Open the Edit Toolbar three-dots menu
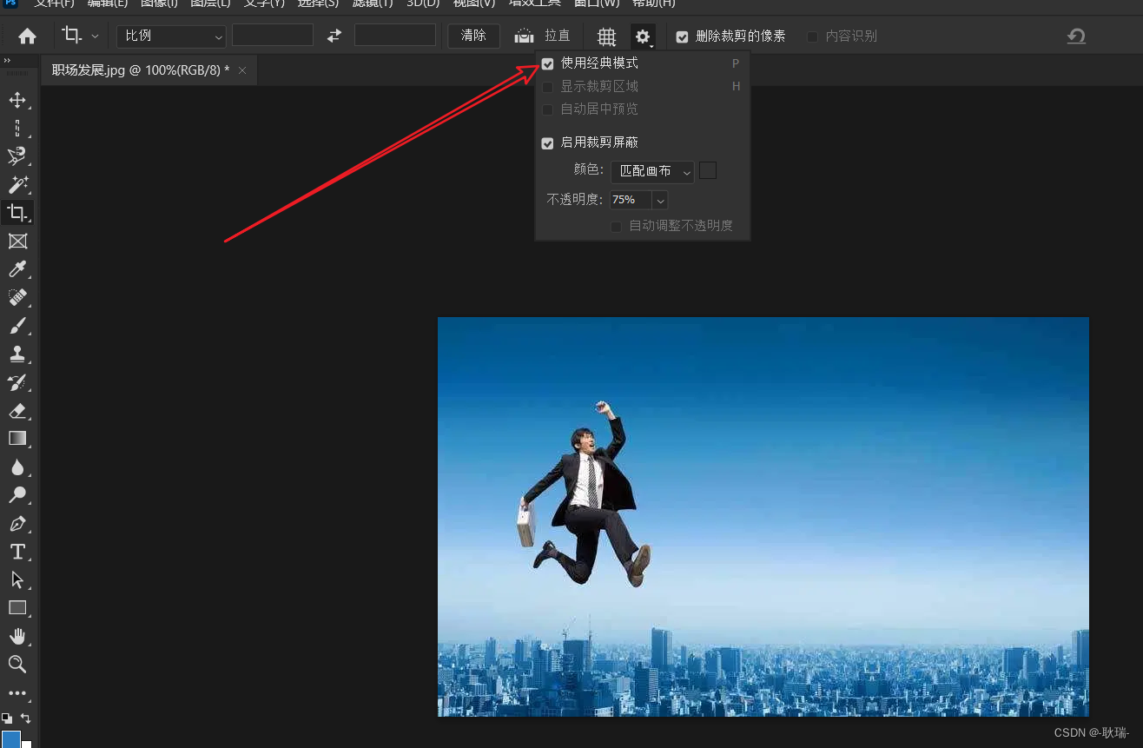The height and width of the screenshot is (748, 1143). coord(17,693)
